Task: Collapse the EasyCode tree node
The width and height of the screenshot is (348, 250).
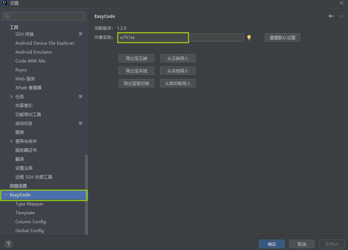Action: coord(6,195)
